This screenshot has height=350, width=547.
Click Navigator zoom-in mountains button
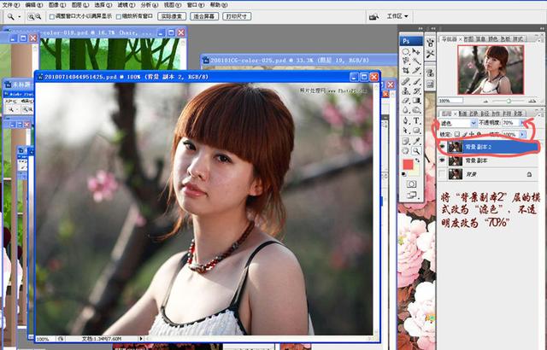532,101
